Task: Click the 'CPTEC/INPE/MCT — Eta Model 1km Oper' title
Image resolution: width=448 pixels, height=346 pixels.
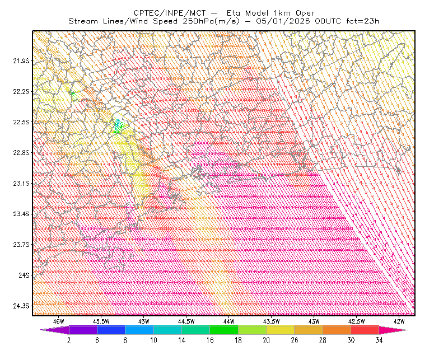Action: [x=224, y=13]
